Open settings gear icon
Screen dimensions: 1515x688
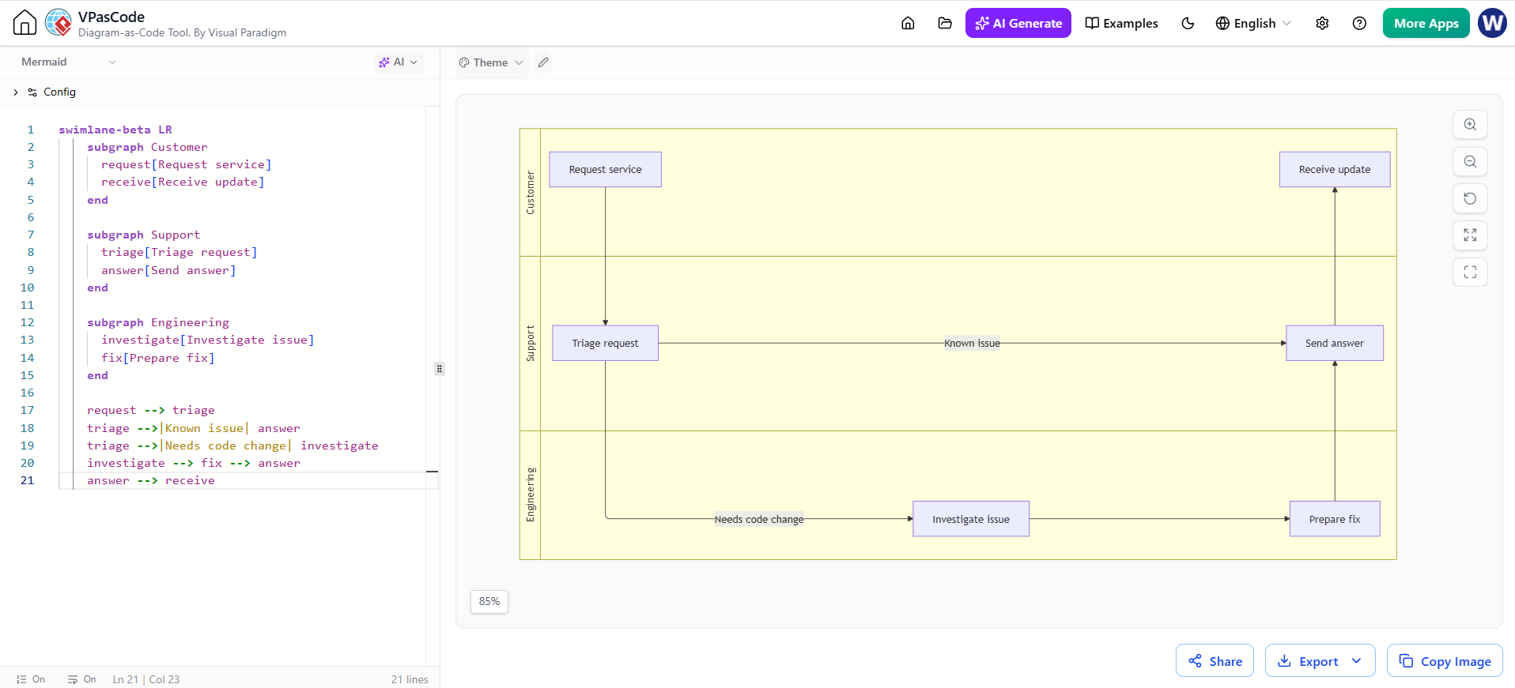tap(1322, 23)
